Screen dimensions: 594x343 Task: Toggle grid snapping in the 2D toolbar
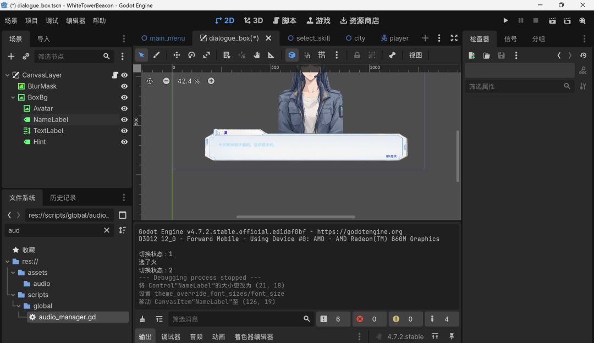click(322, 56)
